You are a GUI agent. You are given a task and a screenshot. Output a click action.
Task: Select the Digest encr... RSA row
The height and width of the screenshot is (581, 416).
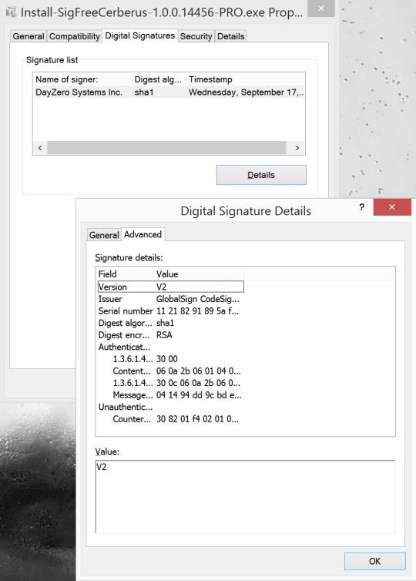171,335
